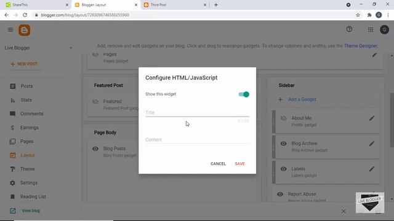Image resolution: width=394 pixels, height=221 pixels.
Task: Open a new browser tab
Action: (216, 5)
